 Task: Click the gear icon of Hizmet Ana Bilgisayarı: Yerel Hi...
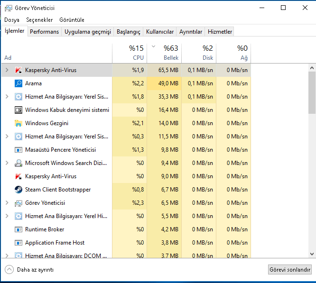click(x=19, y=216)
